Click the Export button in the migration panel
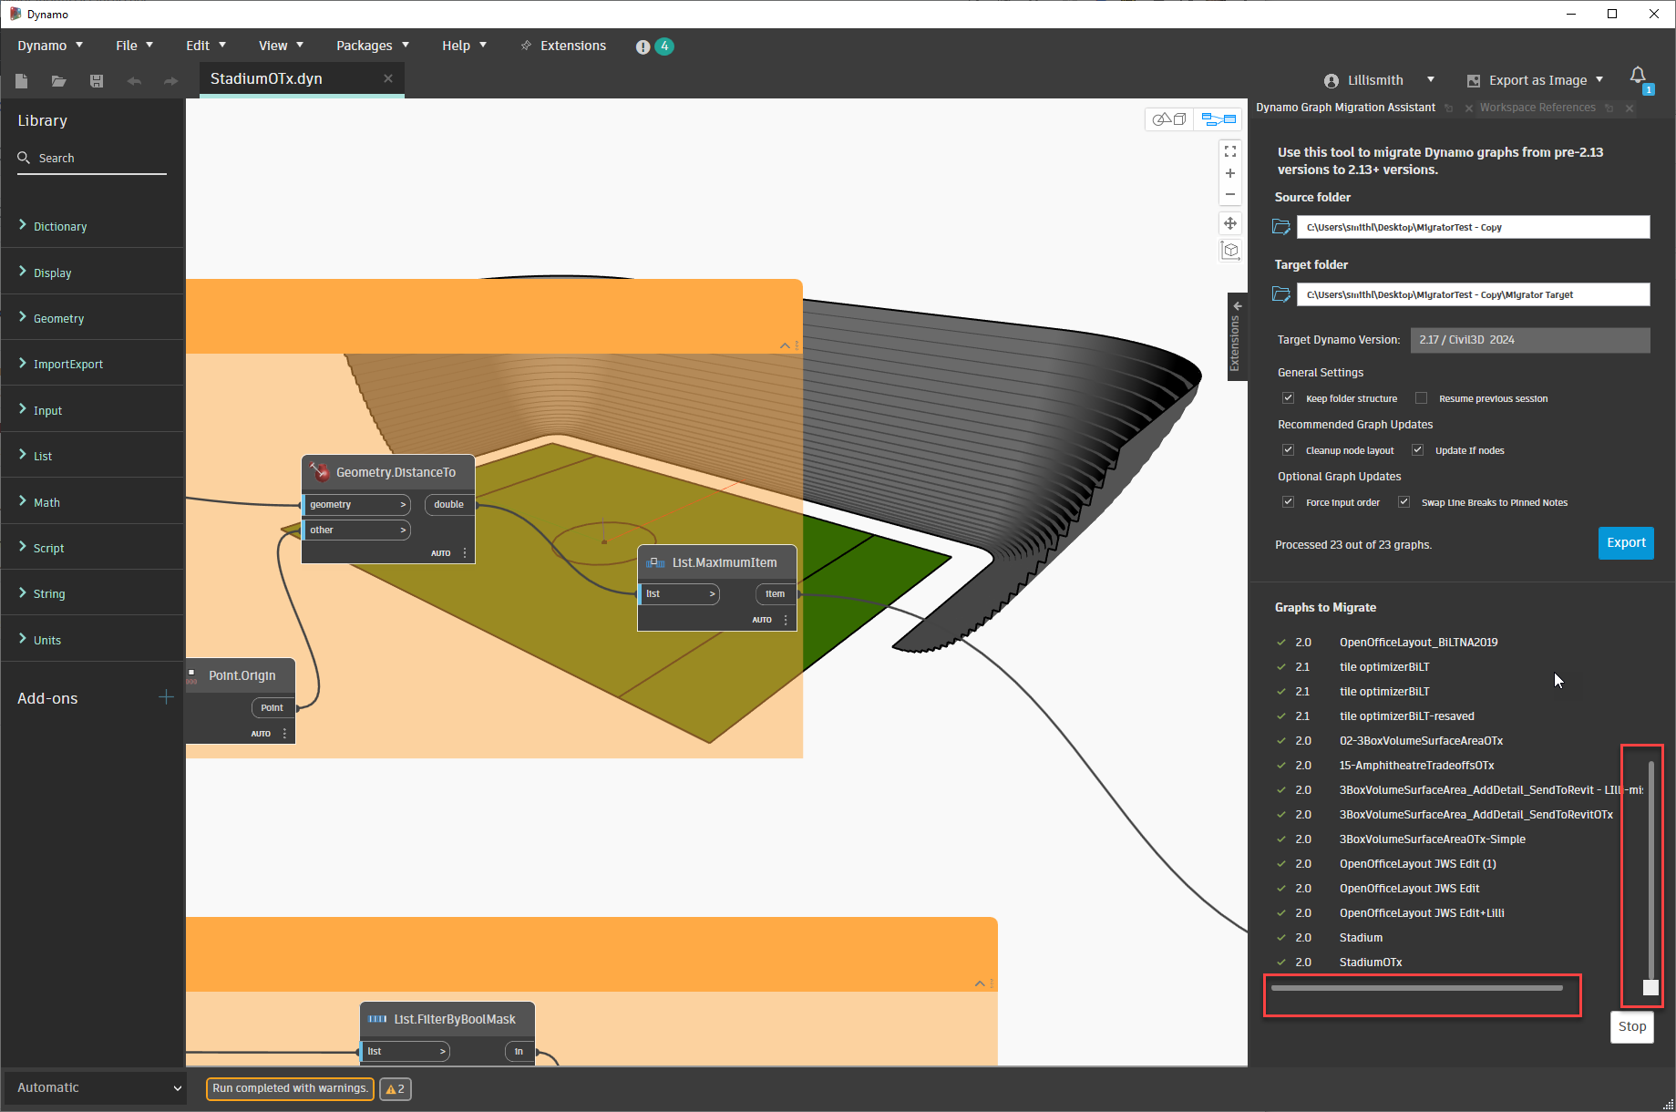The width and height of the screenshot is (1676, 1112). pos(1626,542)
